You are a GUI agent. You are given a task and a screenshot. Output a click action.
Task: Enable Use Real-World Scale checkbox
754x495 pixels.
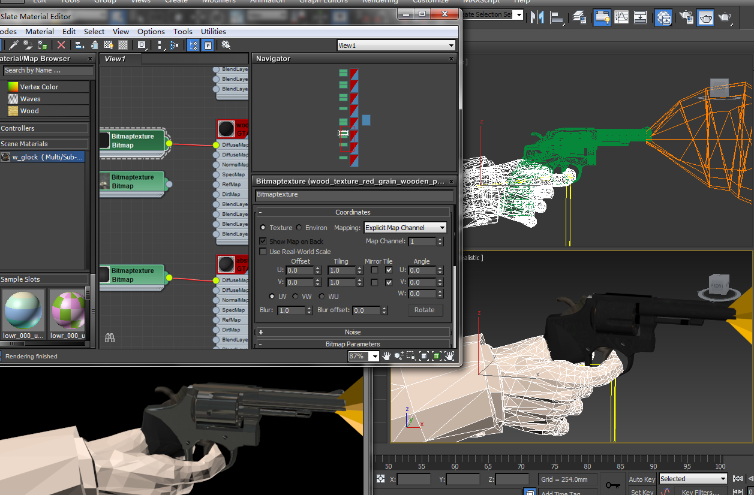pos(263,252)
